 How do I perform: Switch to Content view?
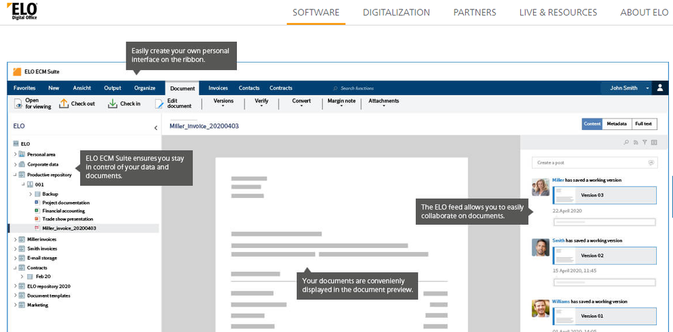pos(592,124)
